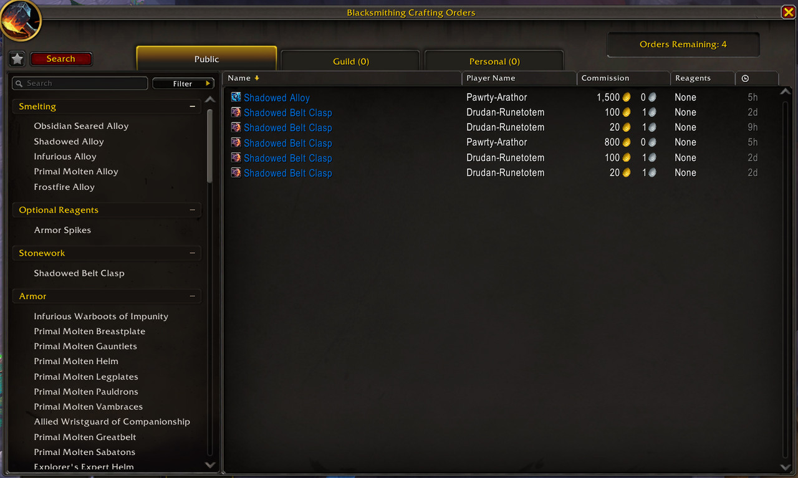Sort orders by Name column arrow
798x478 pixels.
(x=257, y=78)
